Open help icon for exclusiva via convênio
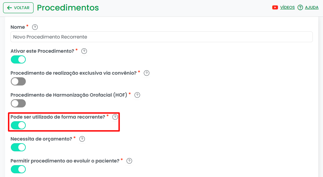The width and height of the screenshot is (323, 177). pos(147,73)
